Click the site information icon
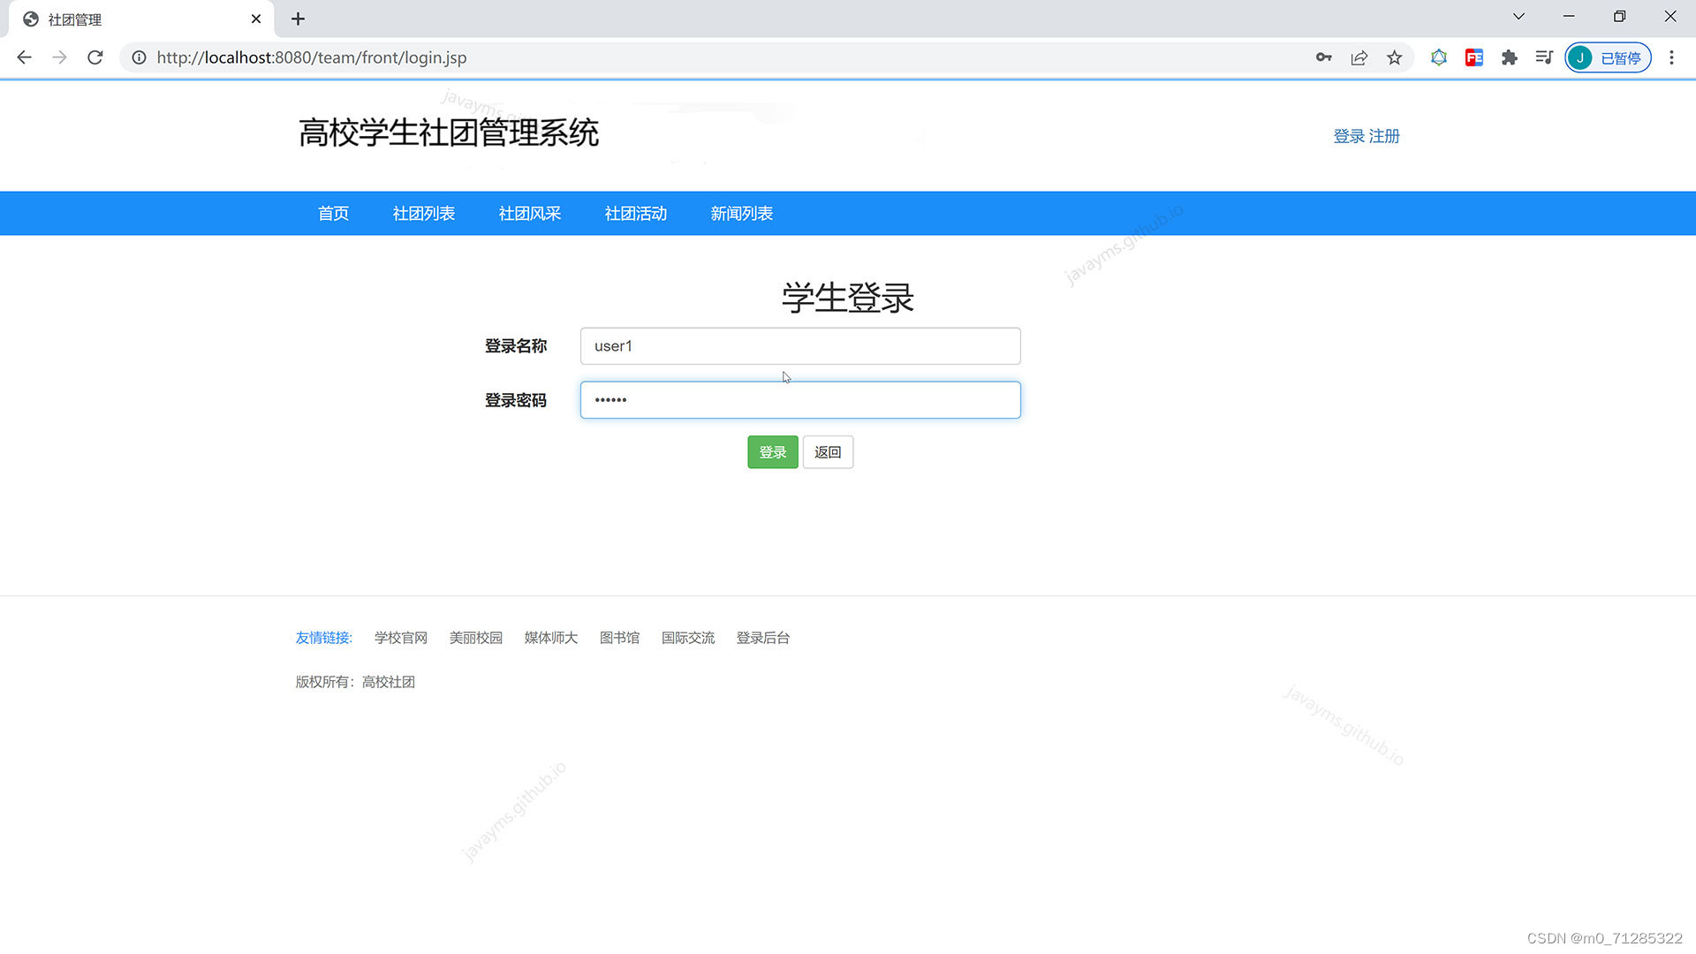 (x=139, y=57)
